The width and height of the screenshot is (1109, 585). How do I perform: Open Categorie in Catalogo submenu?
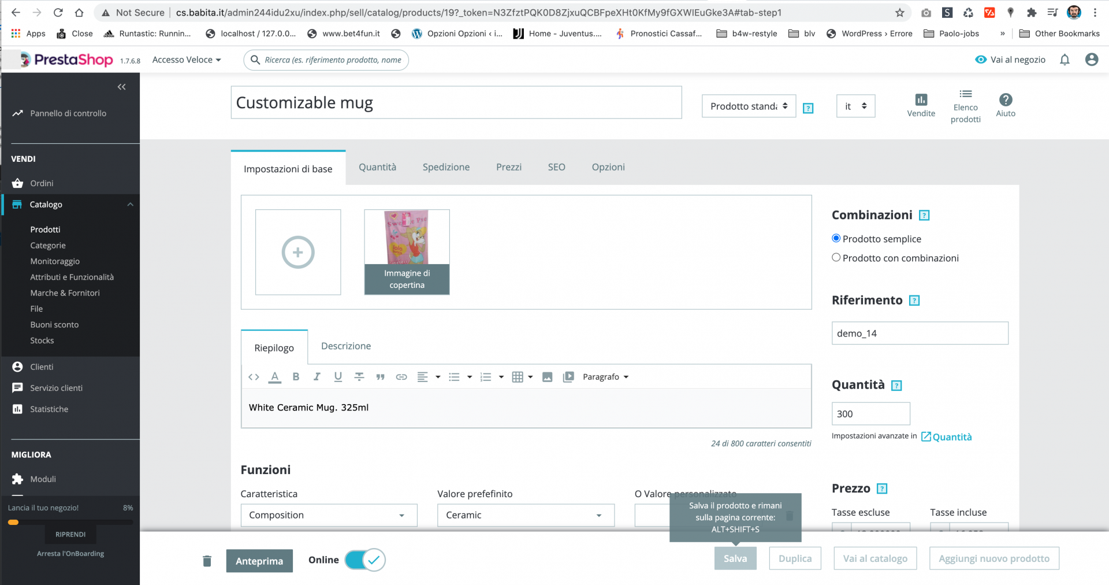(x=48, y=246)
